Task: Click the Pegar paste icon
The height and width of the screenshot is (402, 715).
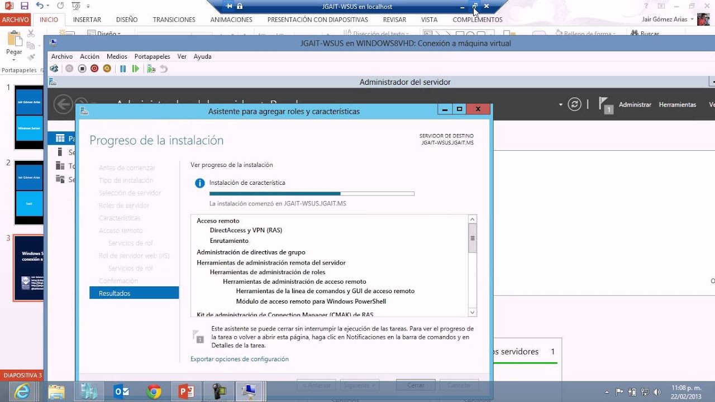Action: (14, 39)
